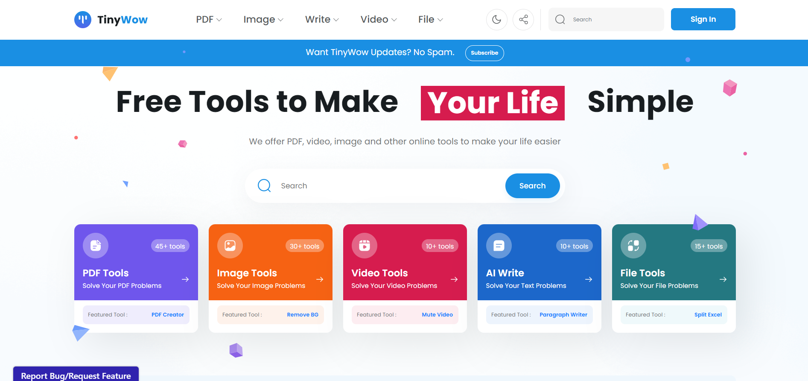This screenshot has width=808, height=381.
Task: Click the AI Write note icon
Action: (x=499, y=246)
